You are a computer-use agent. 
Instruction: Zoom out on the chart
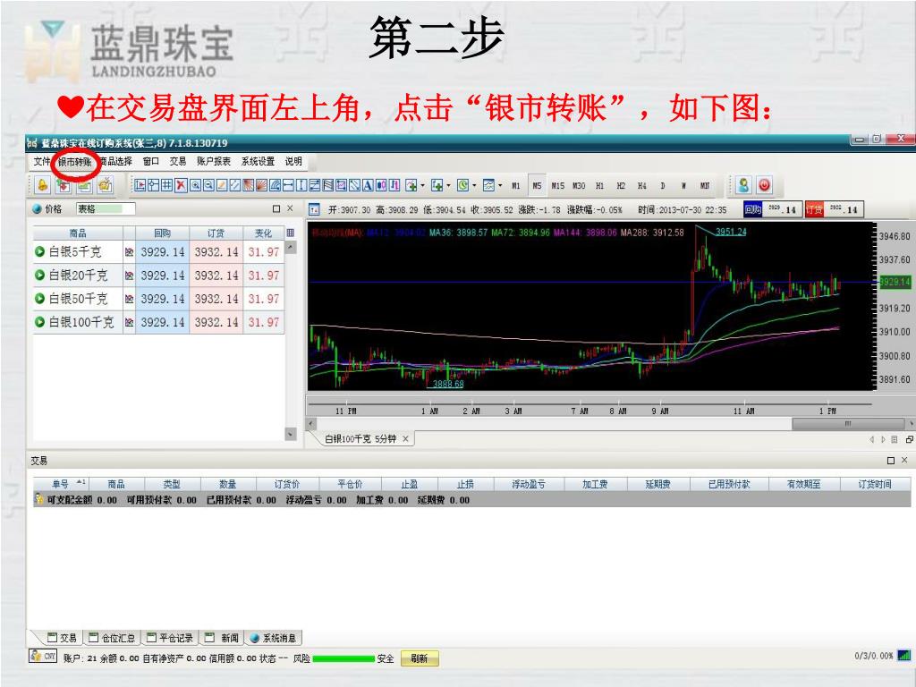tap(209, 185)
